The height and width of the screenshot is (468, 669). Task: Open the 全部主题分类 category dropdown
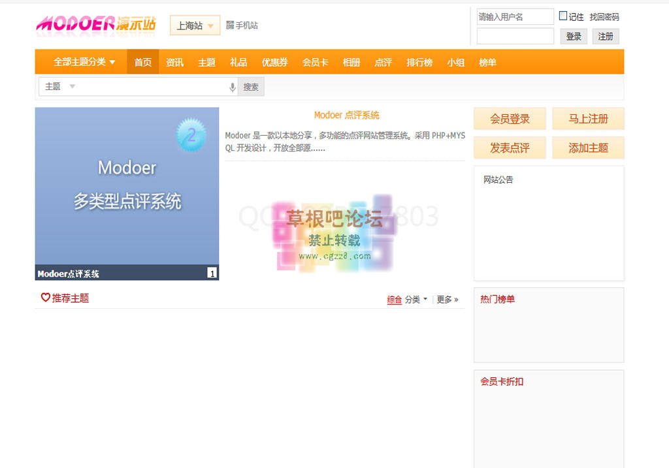[x=84, y=62]
